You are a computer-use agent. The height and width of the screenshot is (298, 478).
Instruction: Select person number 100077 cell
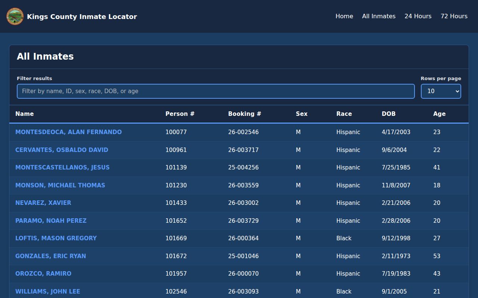point(176,132)
